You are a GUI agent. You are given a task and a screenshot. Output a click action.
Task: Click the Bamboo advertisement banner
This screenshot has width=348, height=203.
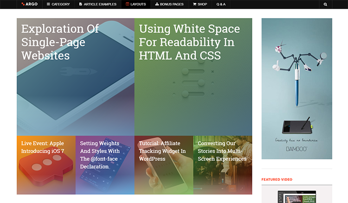(x=296, y=88)
